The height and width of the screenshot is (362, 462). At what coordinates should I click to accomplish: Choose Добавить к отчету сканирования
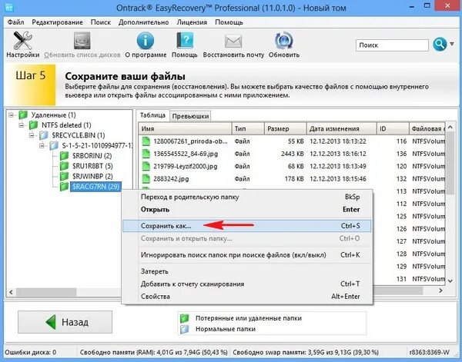coord(247,284)
